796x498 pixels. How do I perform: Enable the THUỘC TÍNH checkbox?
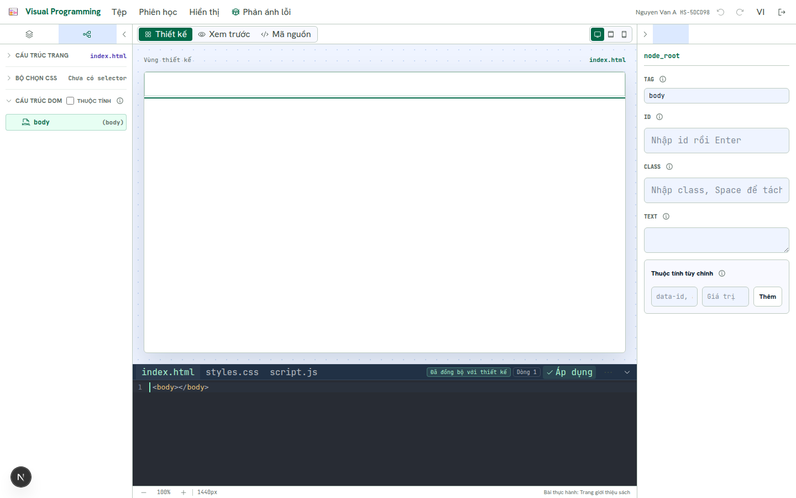pos(70,101)
